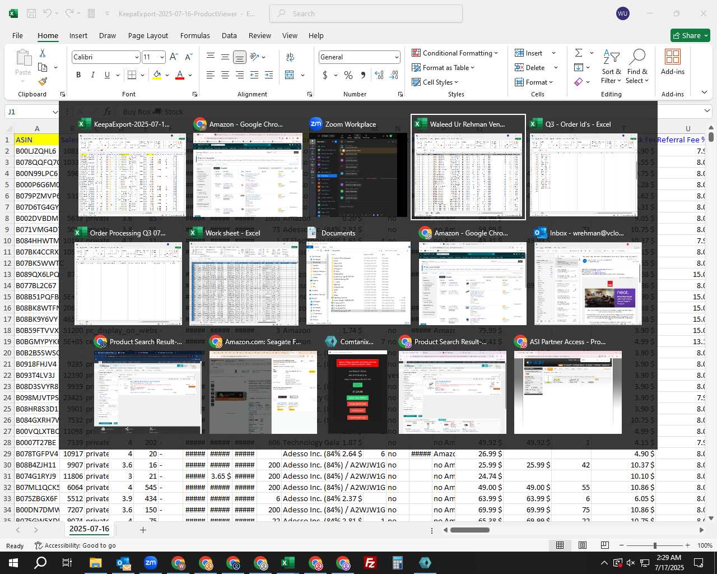The height and width of the screenshot is (574, 717).
Task: Click the Cut scissors icon
Action: [43, 53]
